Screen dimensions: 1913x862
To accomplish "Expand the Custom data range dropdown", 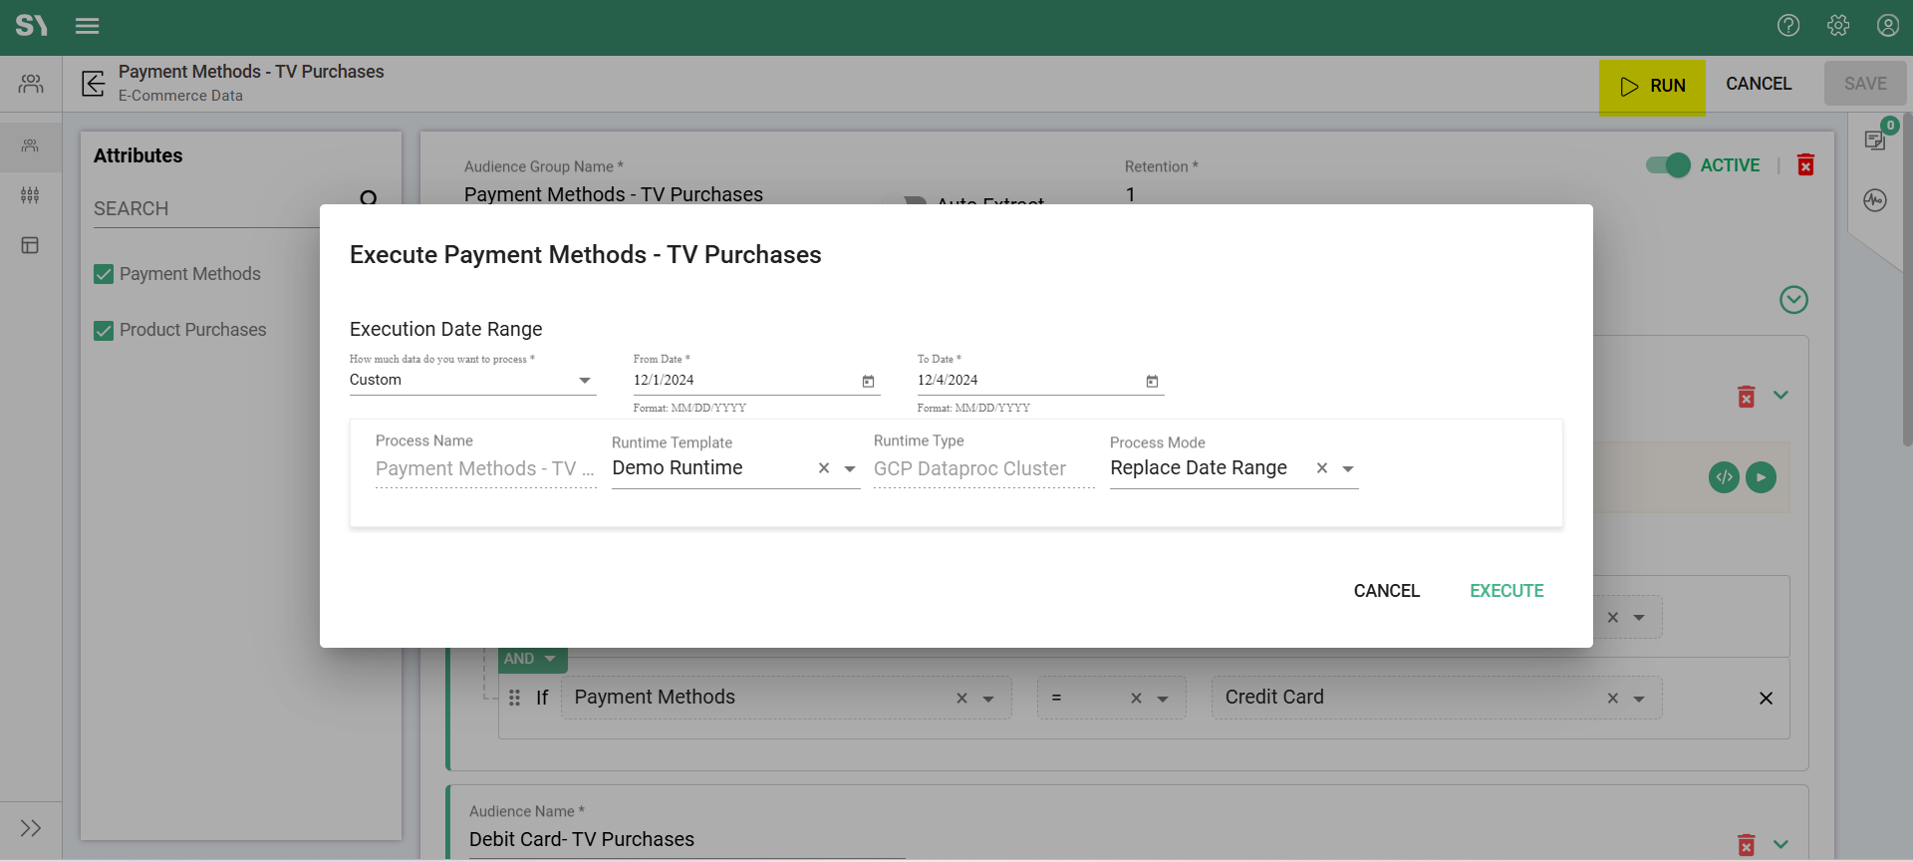I will coord(585,381).
